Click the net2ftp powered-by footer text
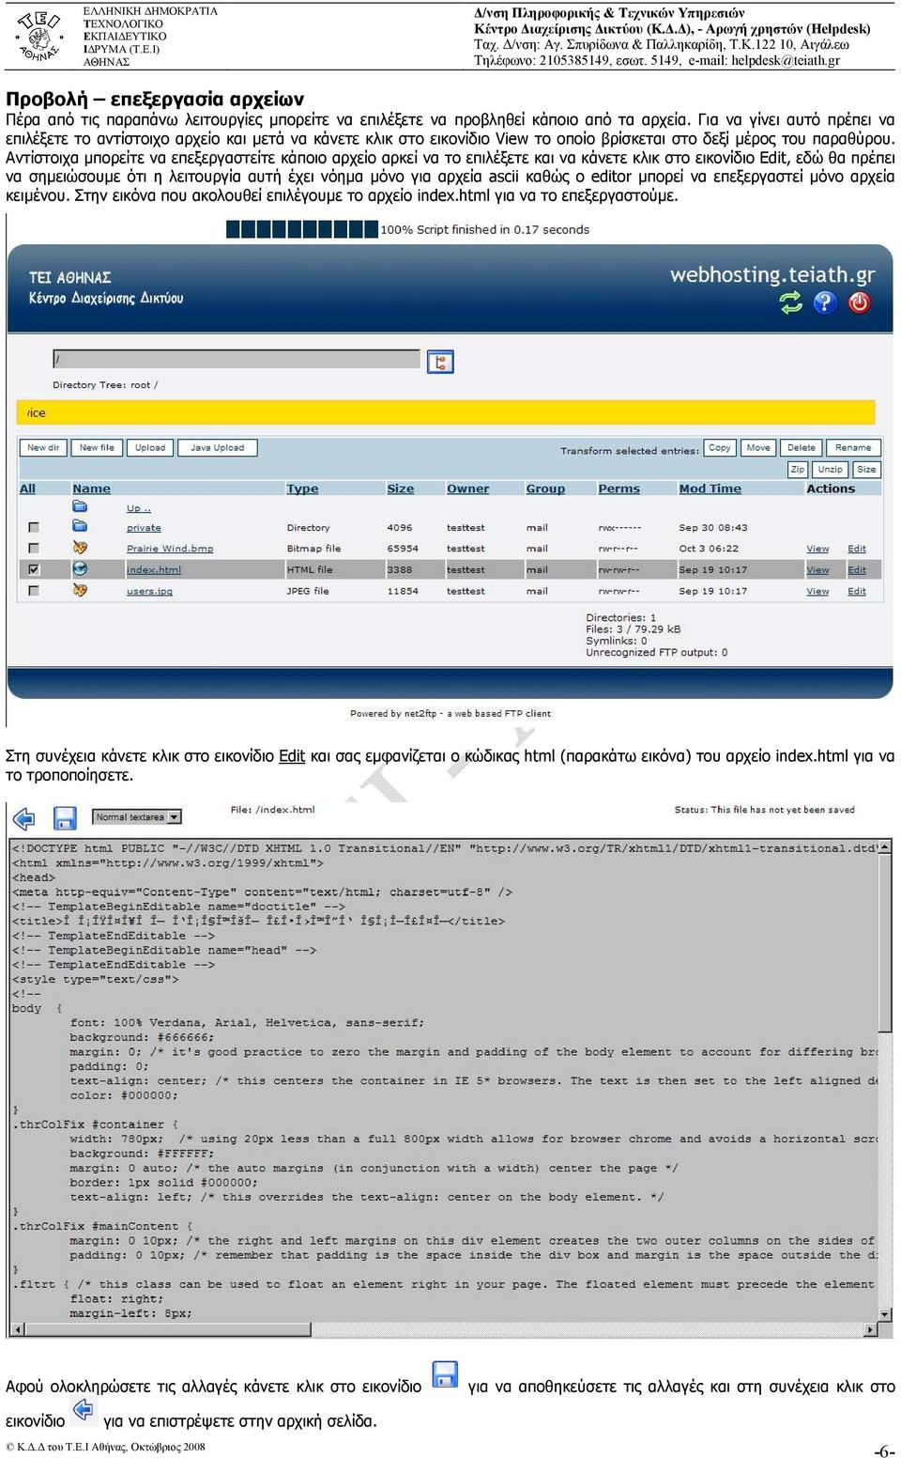Screen dimensions: 901x1458 450,713
